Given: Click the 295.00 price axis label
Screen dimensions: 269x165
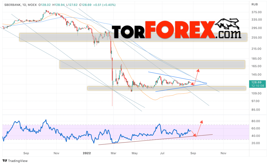Looking at the screenshot, I should click(257, 28).
